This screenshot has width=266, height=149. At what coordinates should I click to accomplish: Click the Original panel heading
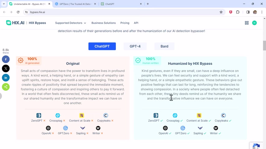pyautogui.click(x=73, y=64)
